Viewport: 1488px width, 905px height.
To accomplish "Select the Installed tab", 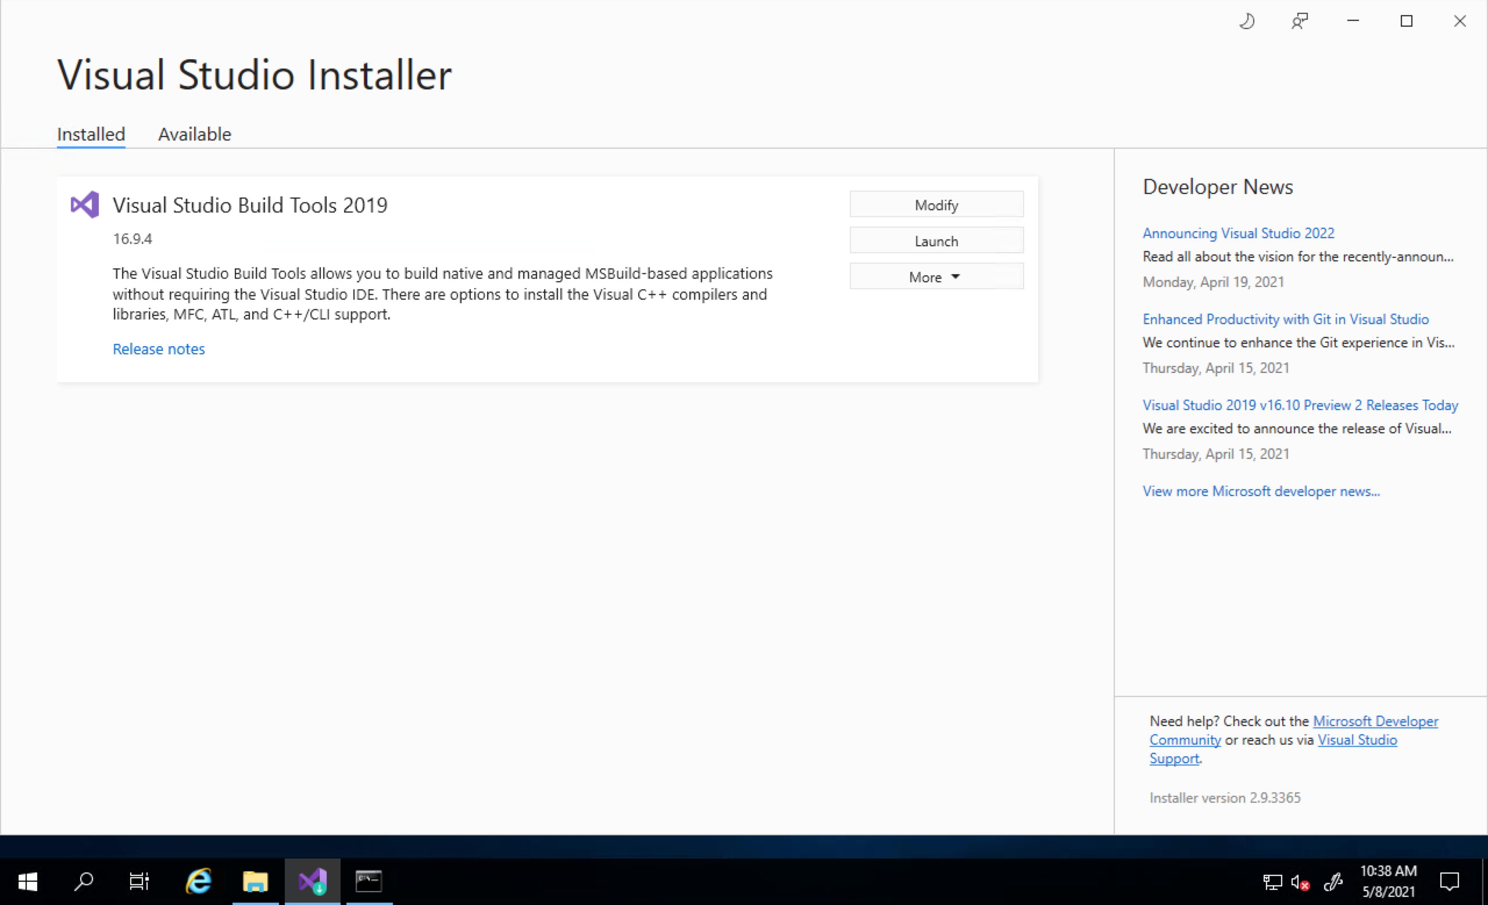I will [x=91, y=134].
